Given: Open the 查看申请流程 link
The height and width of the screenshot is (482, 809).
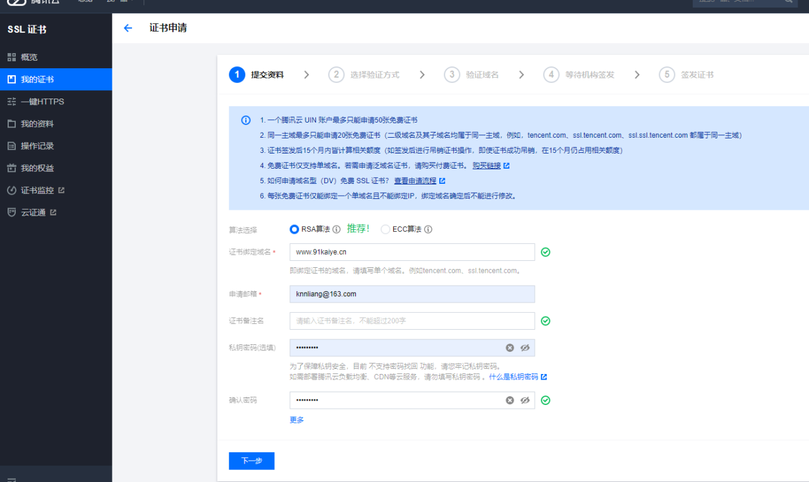Looking at the screenshot, I should click(x=415, y=181).
